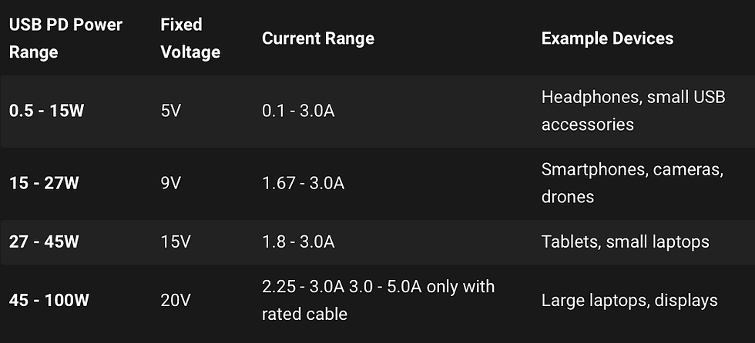The height and width of the screenshot is (343, 755).
Task: Click the Large laptops, displays cell
Action: (629, 301)
